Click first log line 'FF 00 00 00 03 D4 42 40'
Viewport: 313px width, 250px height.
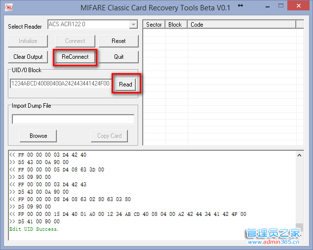[48, 155]
